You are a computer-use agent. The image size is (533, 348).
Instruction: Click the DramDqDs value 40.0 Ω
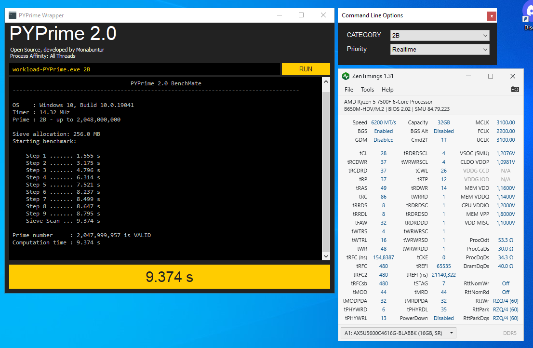(x=506, y=266)
